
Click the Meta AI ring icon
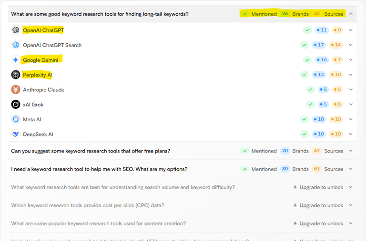click(16, 119)
